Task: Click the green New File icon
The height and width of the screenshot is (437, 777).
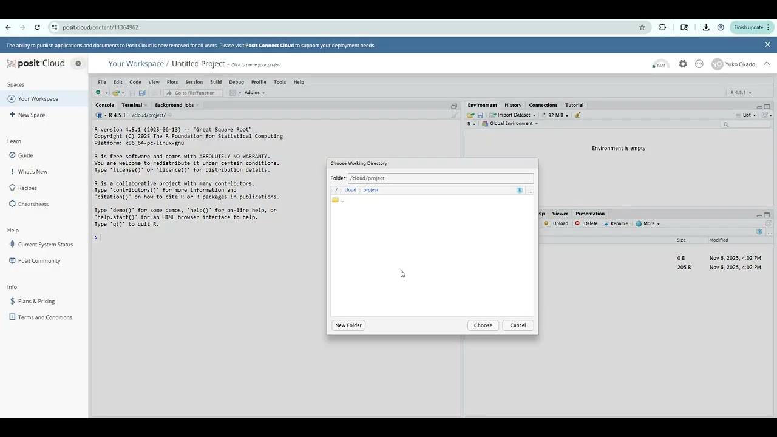Action: point(98,93)
